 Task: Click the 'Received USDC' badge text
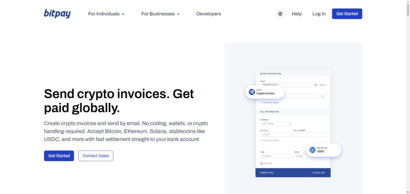[x=322, y=150]
